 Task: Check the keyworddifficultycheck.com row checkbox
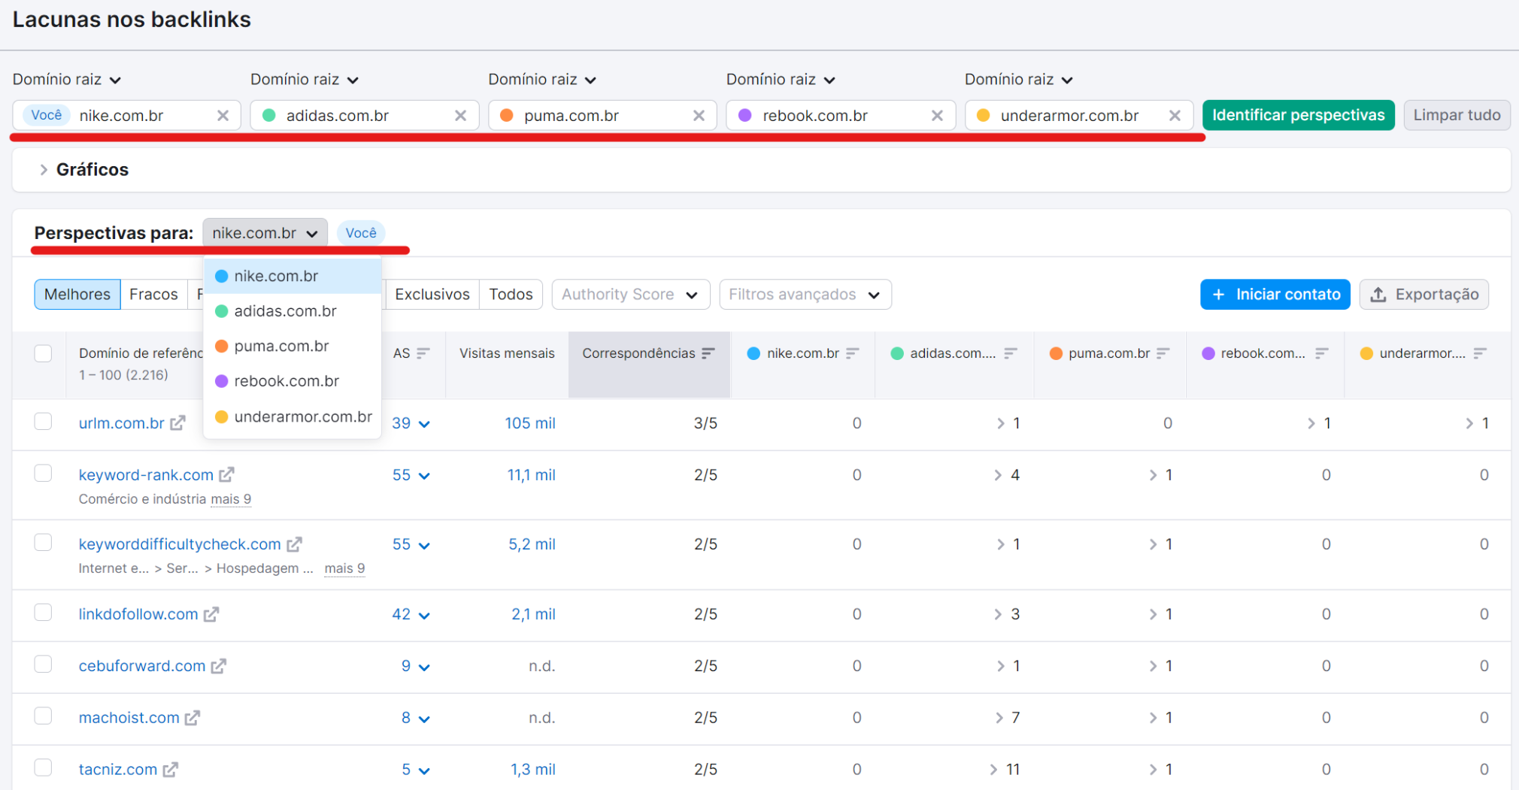point(43,543)
